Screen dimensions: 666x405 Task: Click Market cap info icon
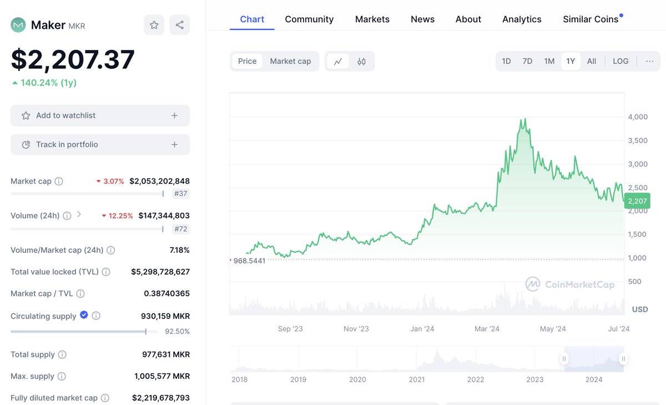click(59, 181)
